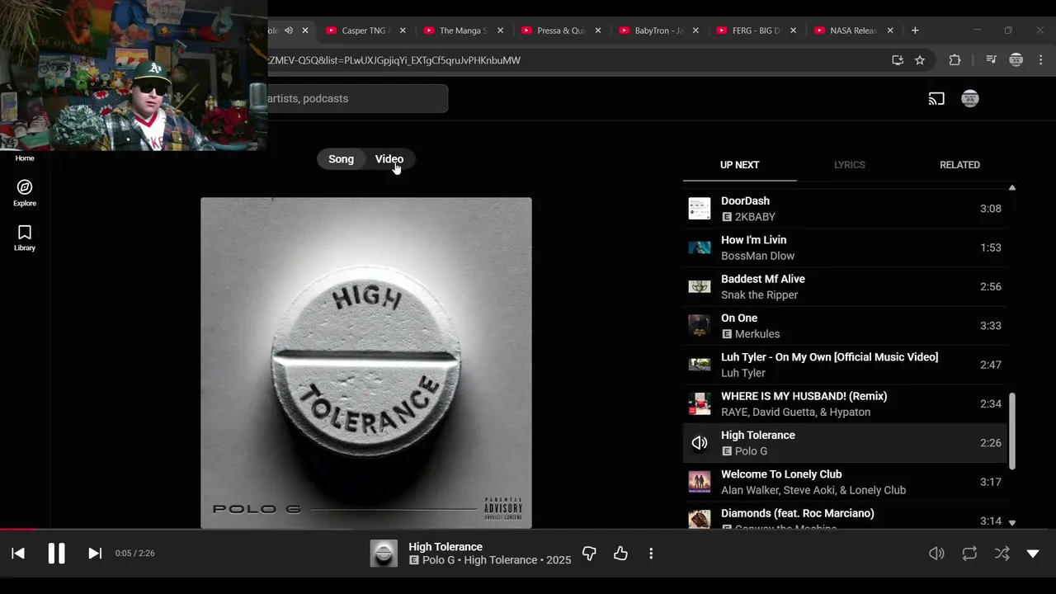Click the install app icon in address bar

898,60
